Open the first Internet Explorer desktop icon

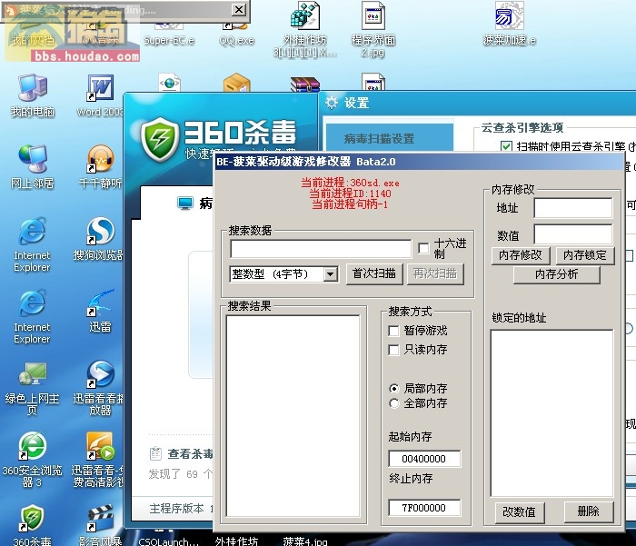[32, 245]
